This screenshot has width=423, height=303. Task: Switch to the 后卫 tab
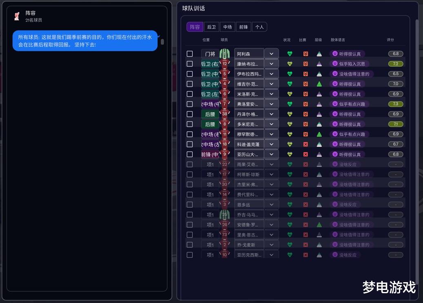211,27
